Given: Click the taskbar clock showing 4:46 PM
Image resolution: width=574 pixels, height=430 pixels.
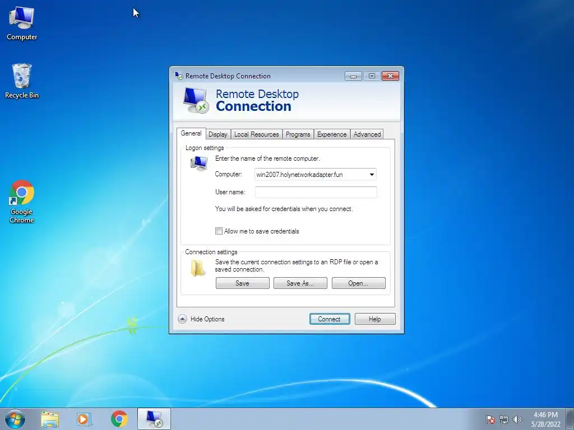Looking at the screenshot, I should coord(545,419).
